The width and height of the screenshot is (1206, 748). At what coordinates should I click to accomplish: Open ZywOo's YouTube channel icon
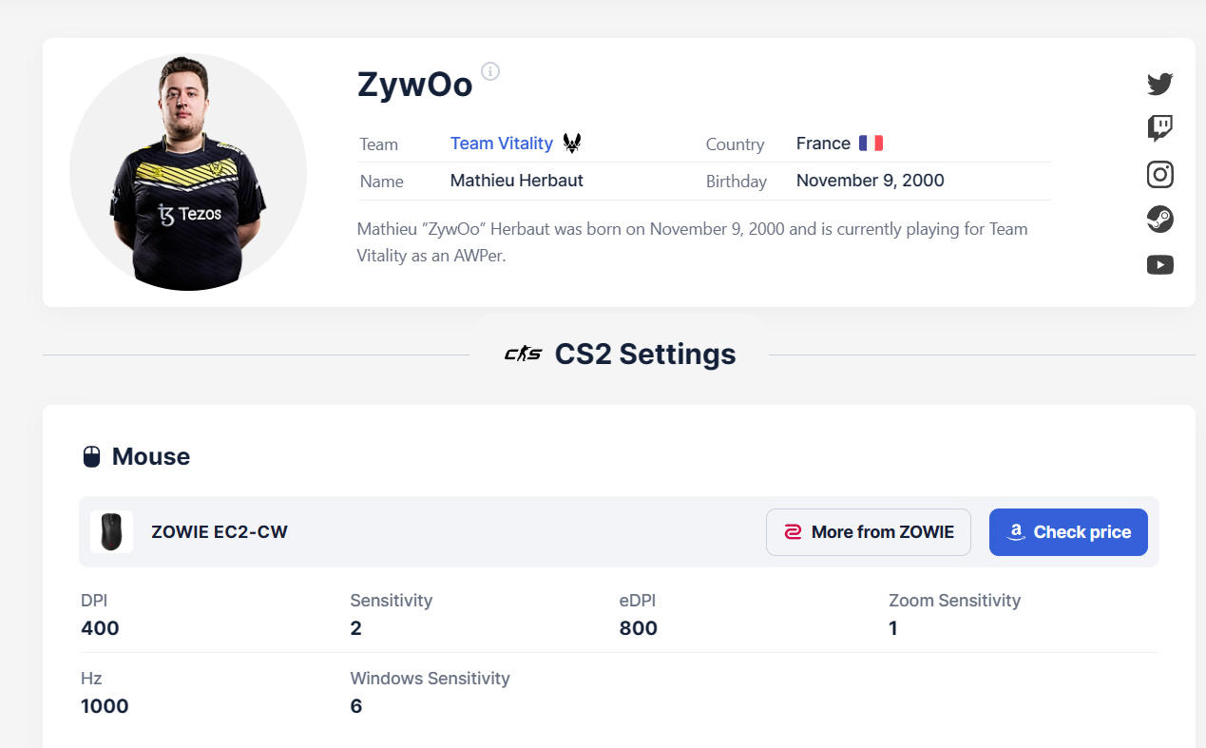click(x=1159, y=265)
